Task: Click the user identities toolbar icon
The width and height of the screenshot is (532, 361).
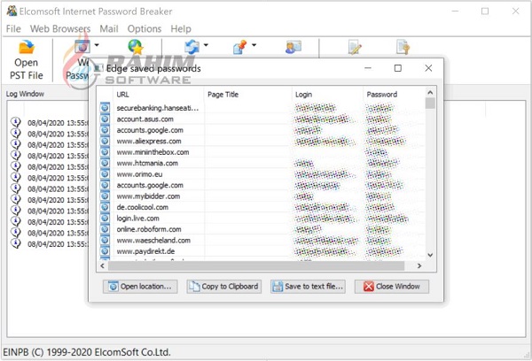Action: coord(293,47)
